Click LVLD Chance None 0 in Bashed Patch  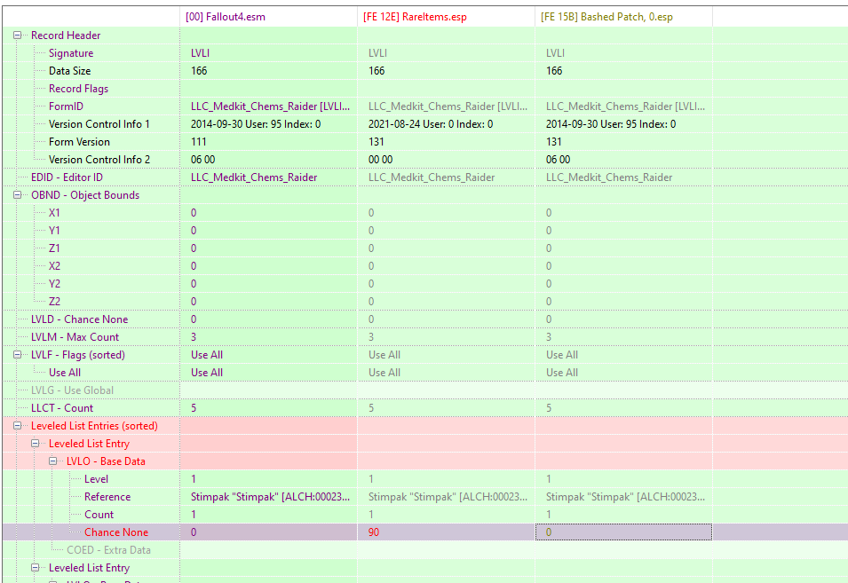tap(549, 319)
